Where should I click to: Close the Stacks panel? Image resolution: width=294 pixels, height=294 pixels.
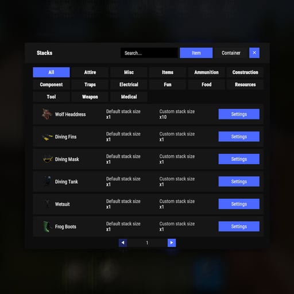(x=254, y=53)
